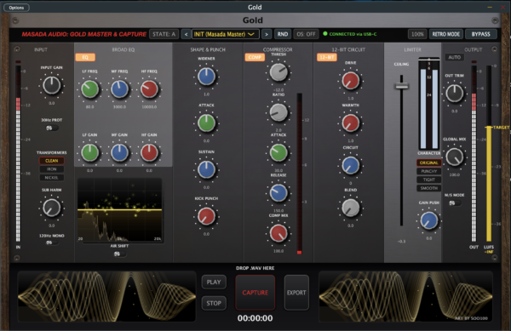Image resolution: width=511 pixels, height=331 pixels.
Task: Start recording with the CAPTURE button
Action: tap(255, 293)
